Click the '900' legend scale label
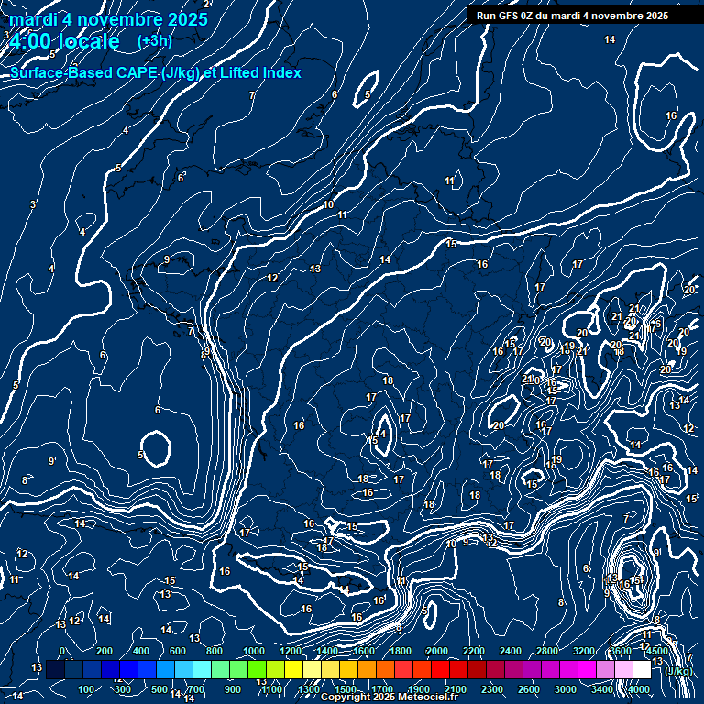 pos(233,689)
